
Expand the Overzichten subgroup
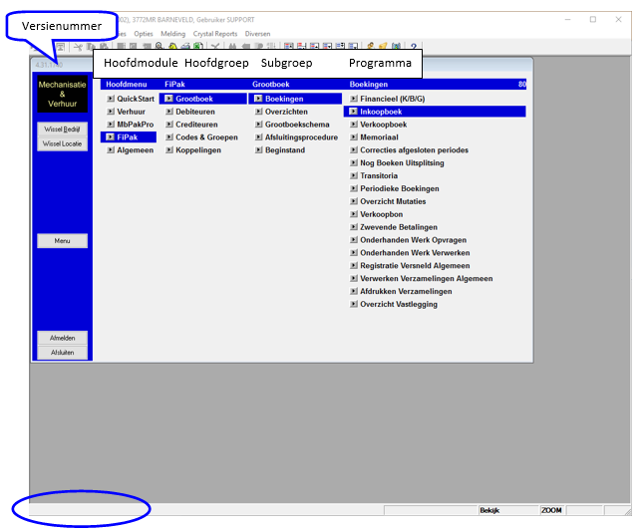click(286, 113)
